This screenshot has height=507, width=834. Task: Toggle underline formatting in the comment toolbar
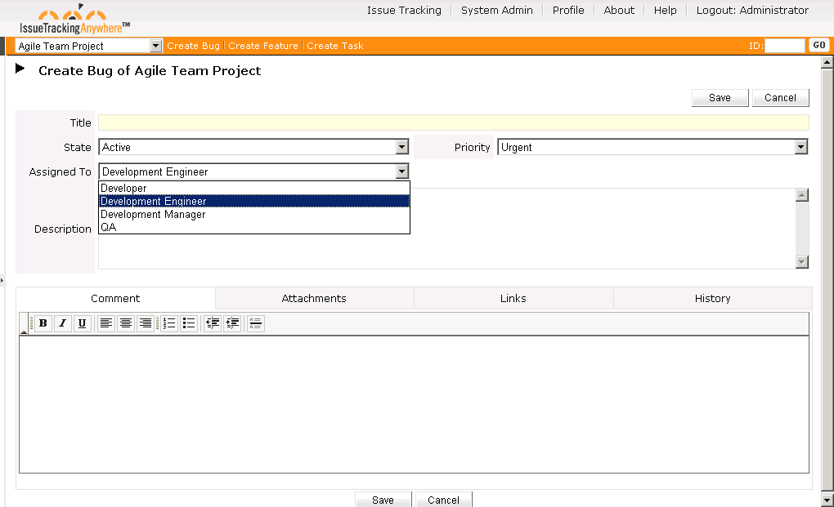pos(83,323)
